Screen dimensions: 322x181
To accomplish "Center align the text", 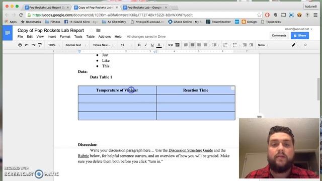I will coord(192,45).
